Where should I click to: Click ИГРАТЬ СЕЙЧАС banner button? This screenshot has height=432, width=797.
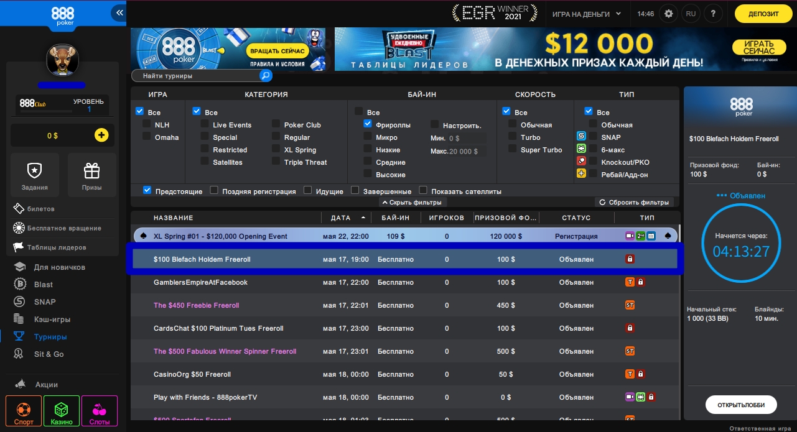click(758, 47)
